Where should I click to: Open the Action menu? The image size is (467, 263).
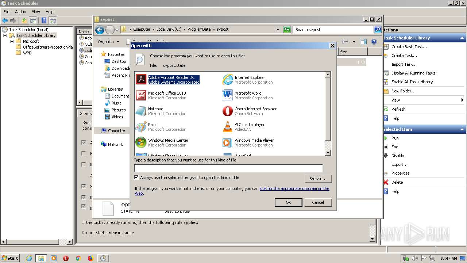(20, 12)
